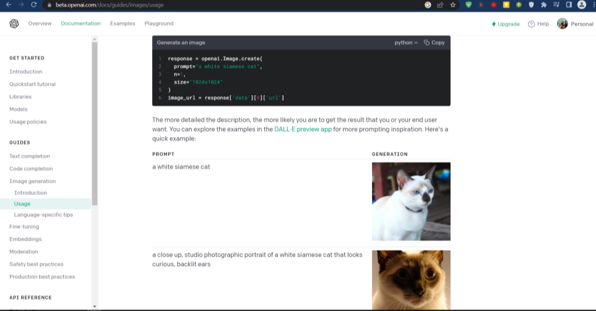
Task: Copy the code snippet using the Copy button
Action: 434,43
